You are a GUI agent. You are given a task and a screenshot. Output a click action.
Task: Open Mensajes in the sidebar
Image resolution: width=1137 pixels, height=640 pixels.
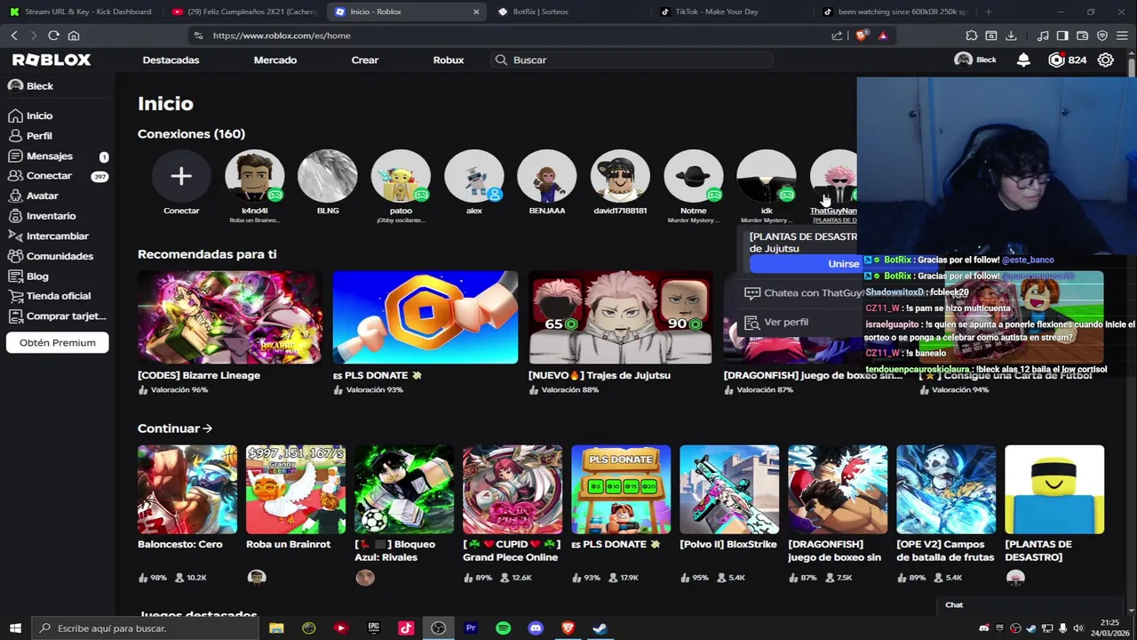point(40,156)
